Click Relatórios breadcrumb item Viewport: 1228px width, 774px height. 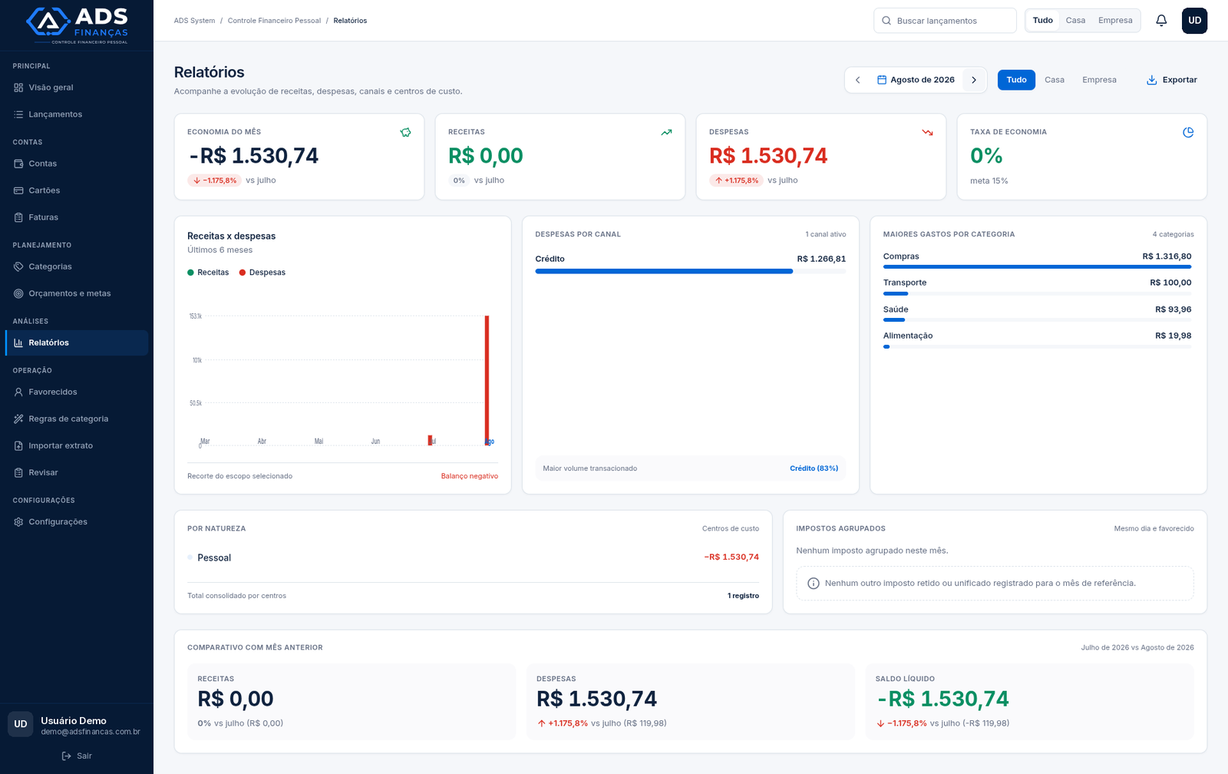[350, 21]
